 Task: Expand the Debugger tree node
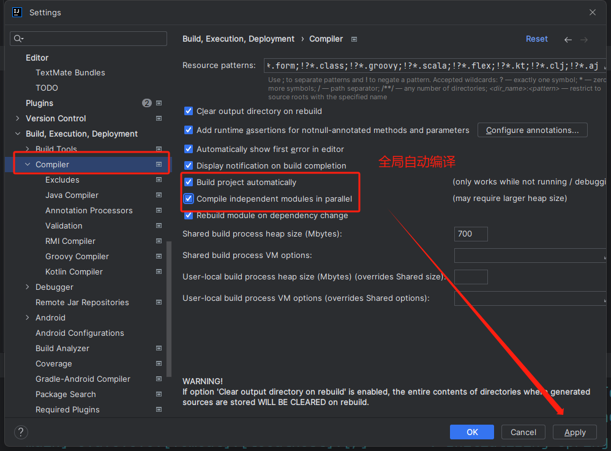28,287
